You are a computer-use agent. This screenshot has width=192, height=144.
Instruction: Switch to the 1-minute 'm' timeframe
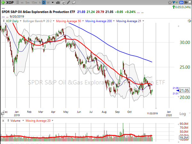point(22,3)
